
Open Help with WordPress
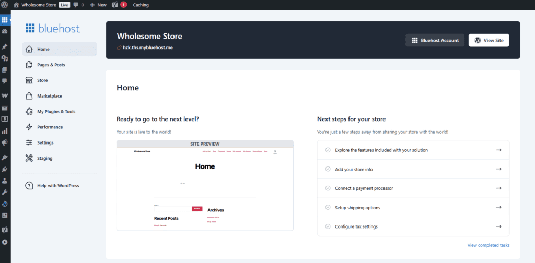click(x=60, y=186)
